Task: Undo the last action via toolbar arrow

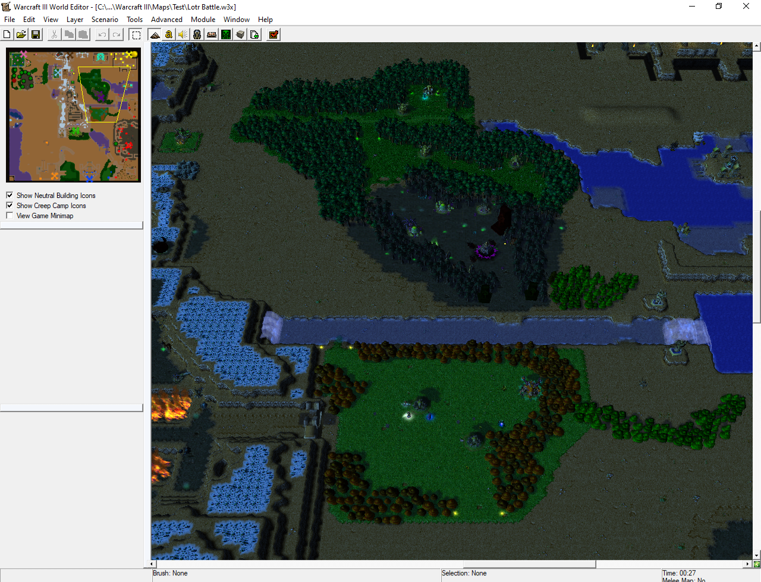Action: pyautogui.click(x=102, y=34)
